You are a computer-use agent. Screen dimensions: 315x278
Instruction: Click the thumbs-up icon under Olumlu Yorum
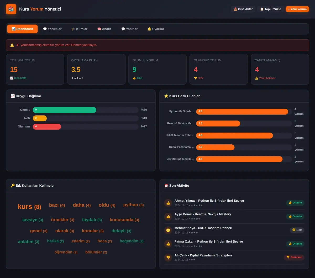134,78
